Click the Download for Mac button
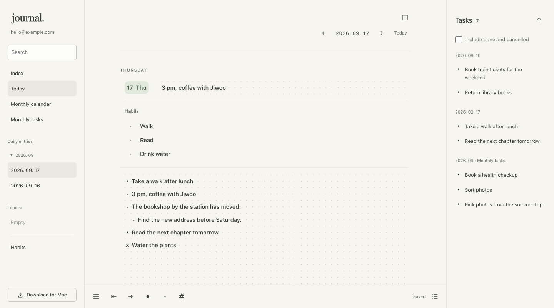 tap(42, 295)
